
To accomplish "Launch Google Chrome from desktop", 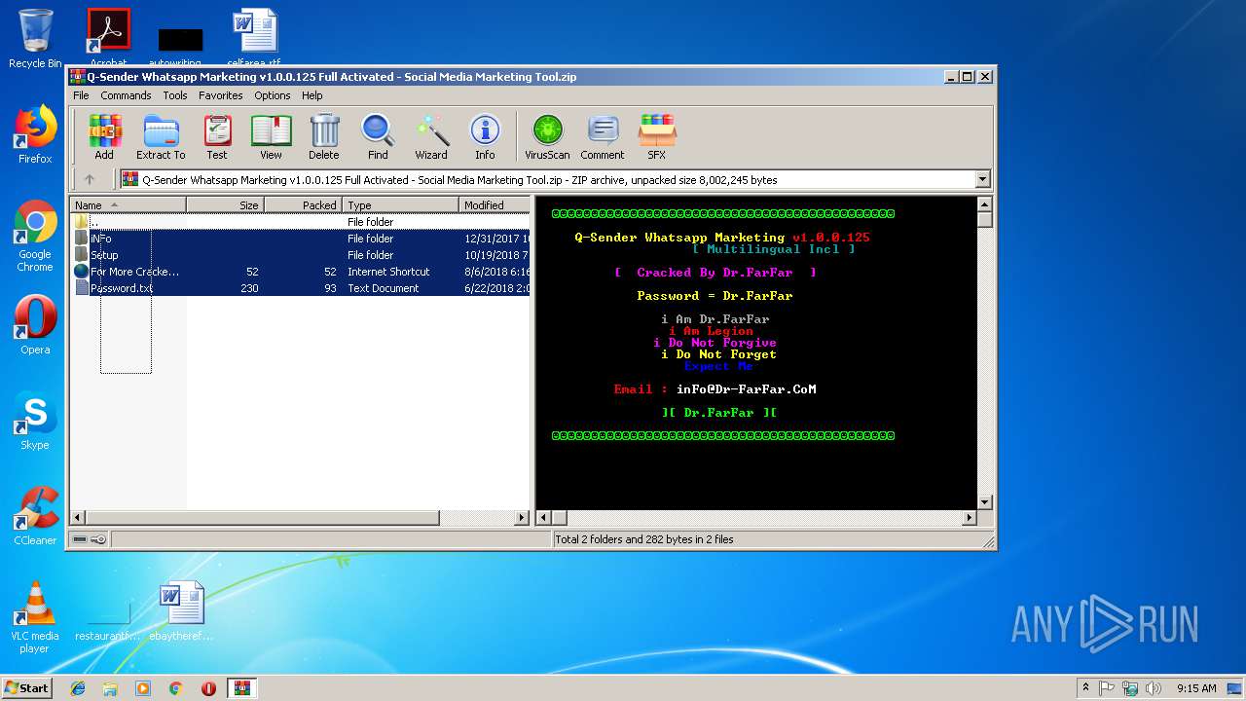I will 35,236.
